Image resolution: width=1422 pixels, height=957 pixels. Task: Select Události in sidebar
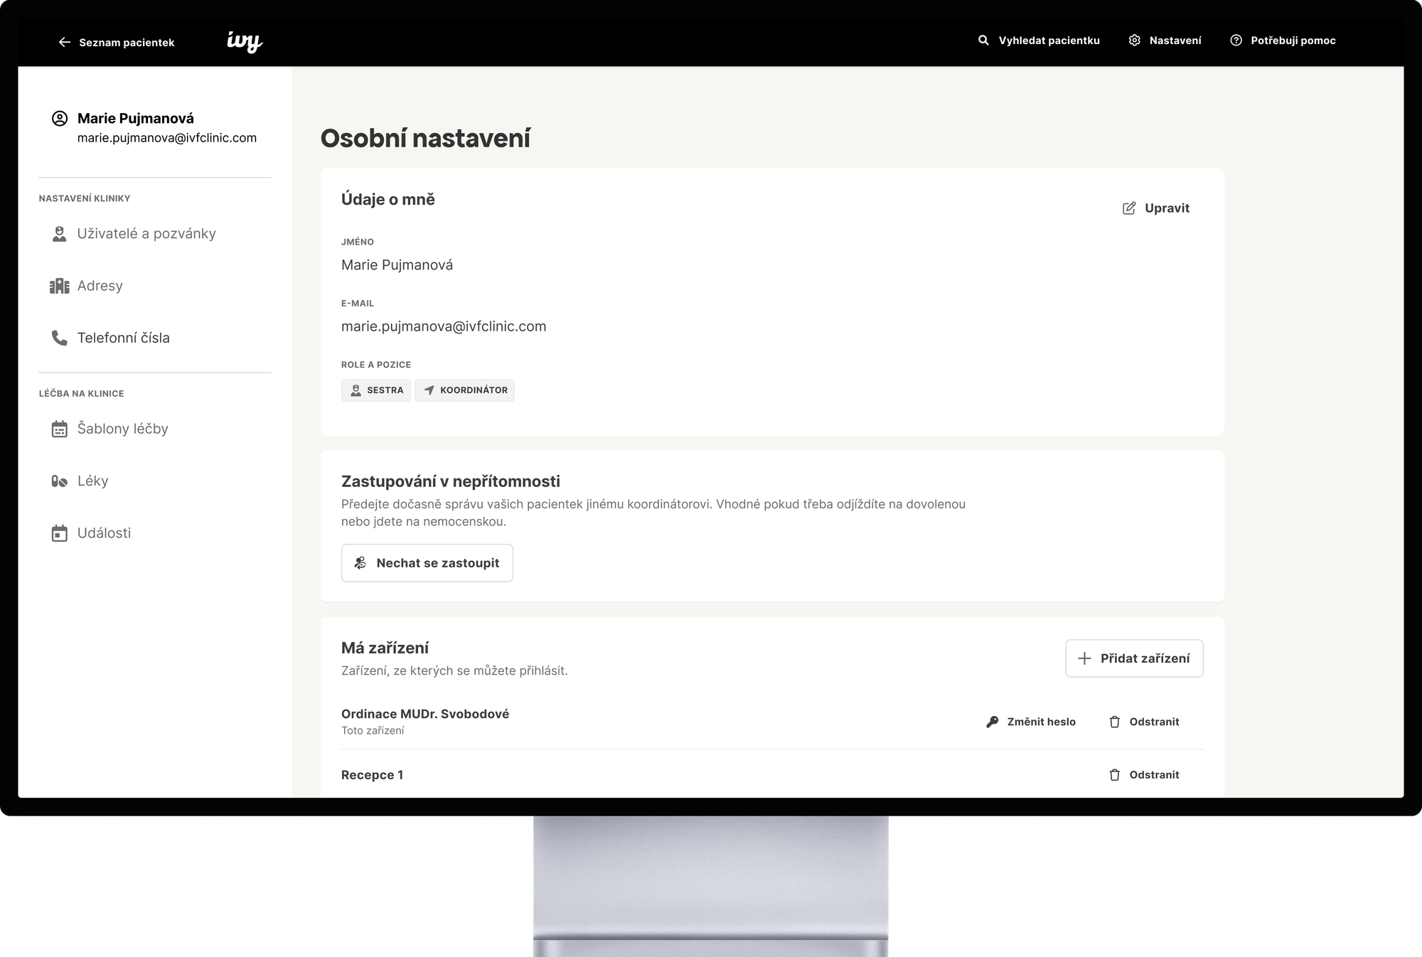pos(104,533)
